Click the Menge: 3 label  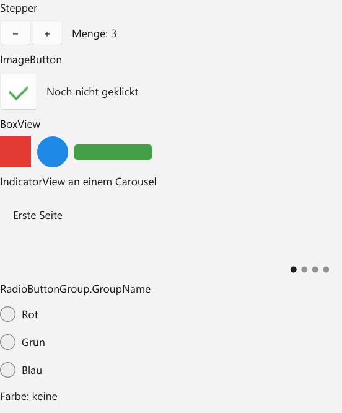click(x=94, y=33)
